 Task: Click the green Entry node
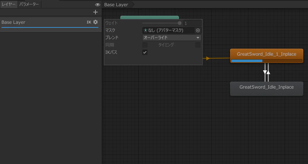[x=150, y=18]
